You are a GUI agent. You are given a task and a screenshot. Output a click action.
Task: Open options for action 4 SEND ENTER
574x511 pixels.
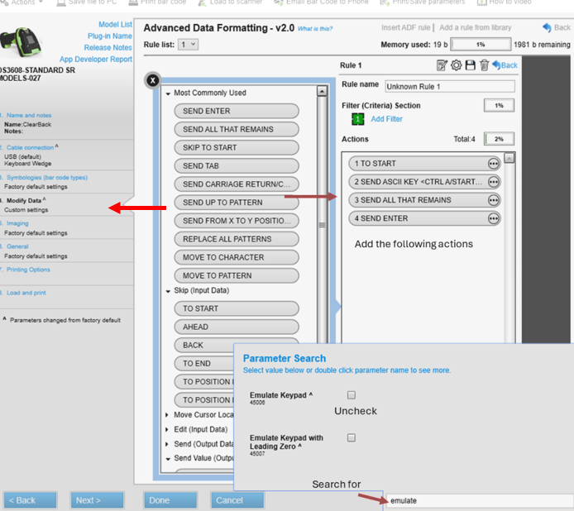494,218
